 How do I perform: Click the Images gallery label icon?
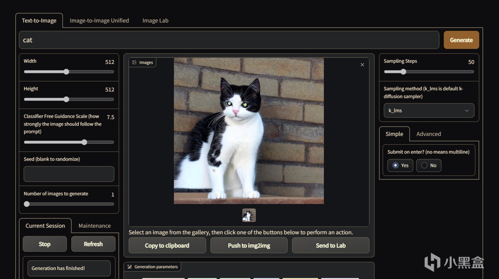pyautogui.click(x=134, y=62)
